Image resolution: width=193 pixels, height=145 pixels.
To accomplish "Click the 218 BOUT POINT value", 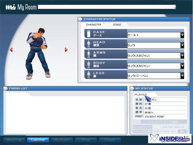I will [x=155, y=117].
